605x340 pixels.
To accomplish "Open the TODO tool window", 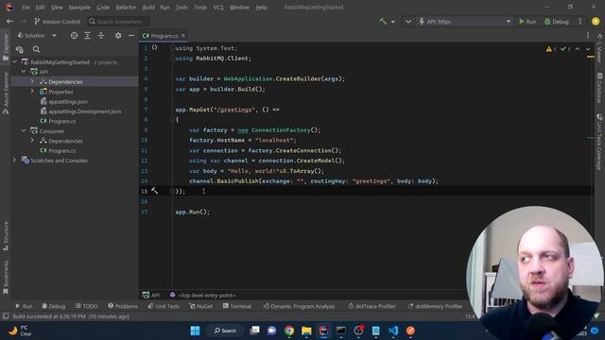I will tap(87, 306).
